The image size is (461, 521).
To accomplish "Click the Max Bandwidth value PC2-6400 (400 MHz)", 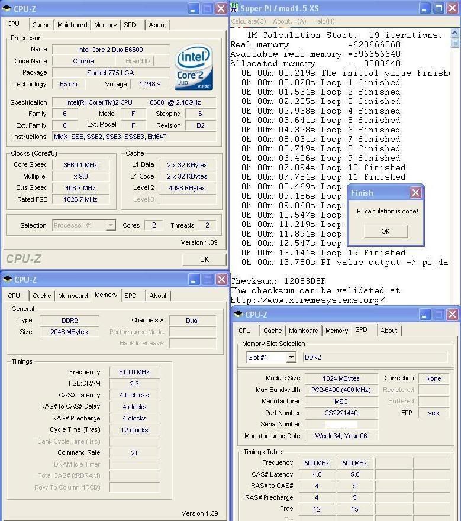I will (x=341, y=390).
